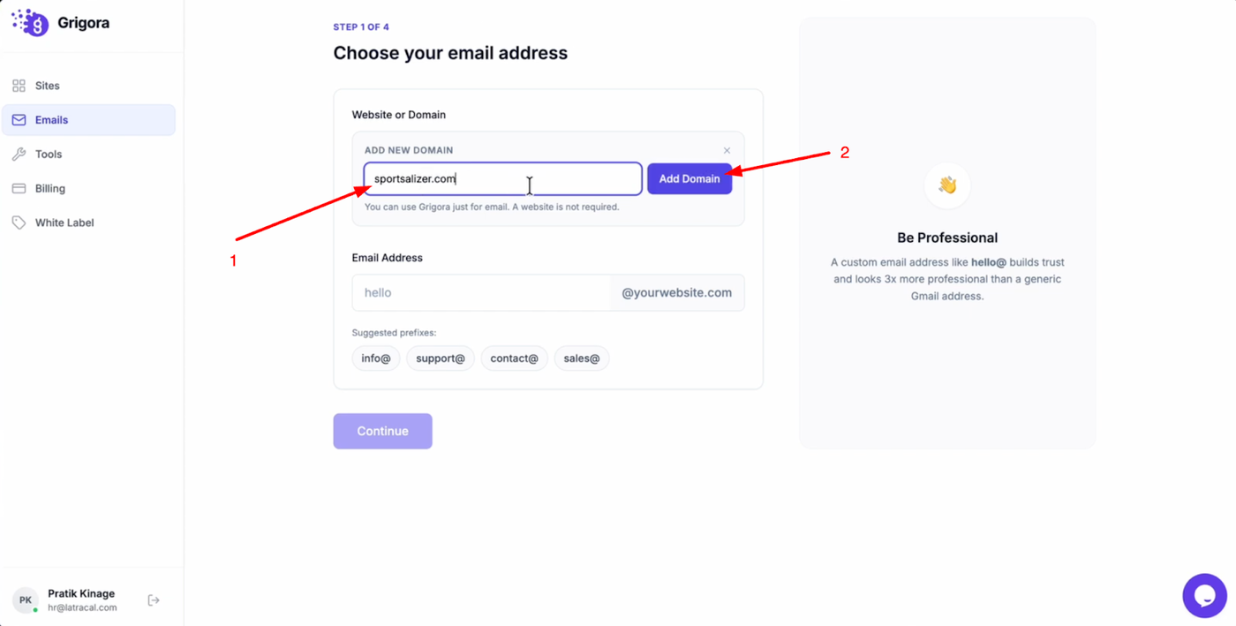The width and height of the screenshot is (1236, 626).
Task: Select the sales@ suggested prefix
Action: click(582, 358)
